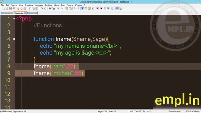Open the Edit menu

click(x=8, y=5)
